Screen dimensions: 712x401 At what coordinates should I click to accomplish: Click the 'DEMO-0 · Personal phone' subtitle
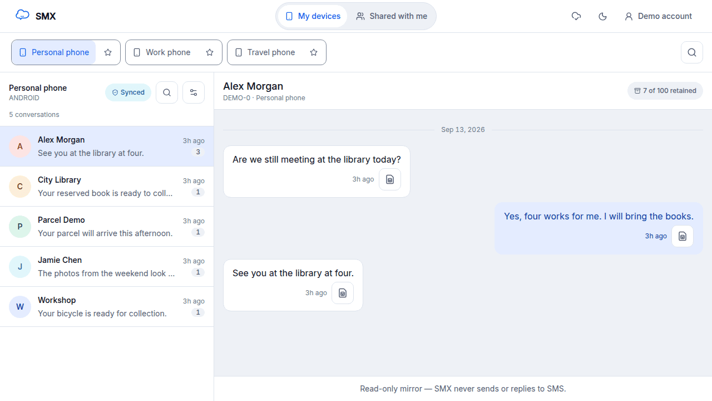264,98
